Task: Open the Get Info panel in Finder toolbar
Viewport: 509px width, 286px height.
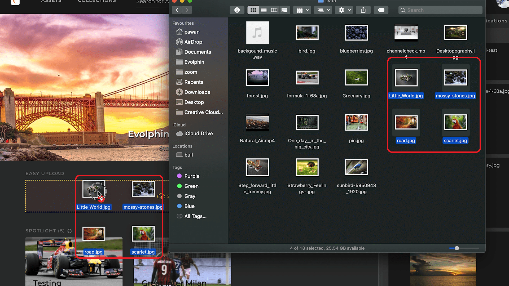Action: (x=237, y=10)
